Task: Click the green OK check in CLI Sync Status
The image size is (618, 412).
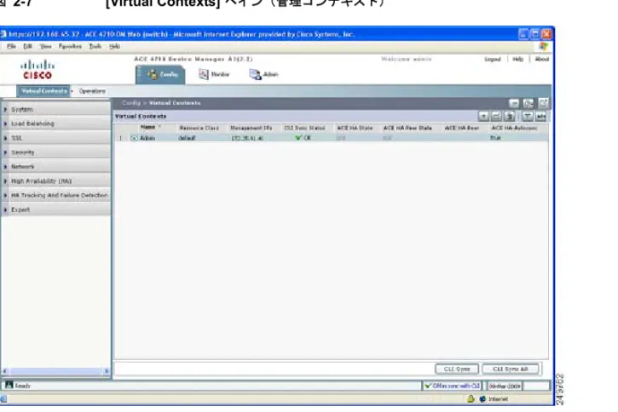Action: point(298,138)
